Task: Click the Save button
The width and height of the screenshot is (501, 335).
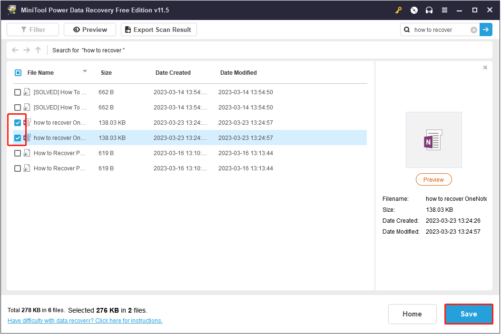Action: click(x=469, y=314)
